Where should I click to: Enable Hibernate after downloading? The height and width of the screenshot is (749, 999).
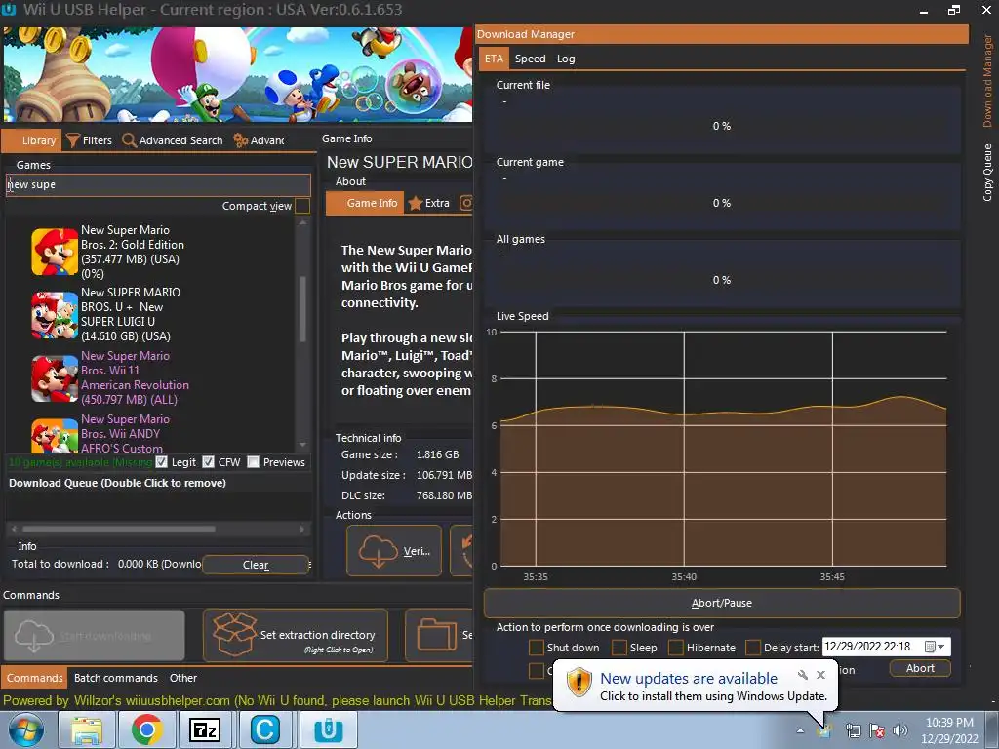pyautogui.click(x=676, y=648)
